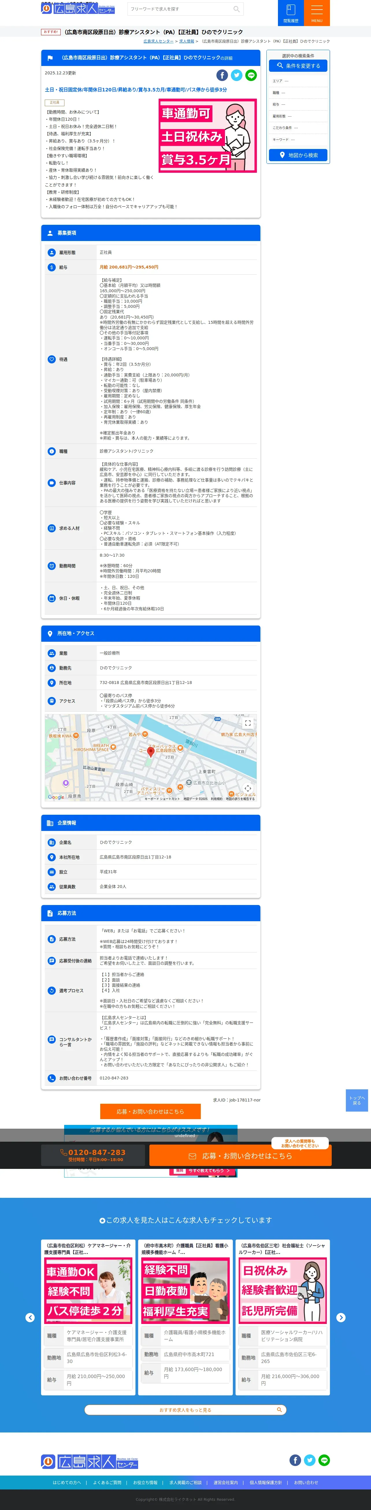Image resolution: width=371 pixels, height=1510 pixels.
Task: Share the job on Facebook below the job title
Action: [x=222, y=75]
